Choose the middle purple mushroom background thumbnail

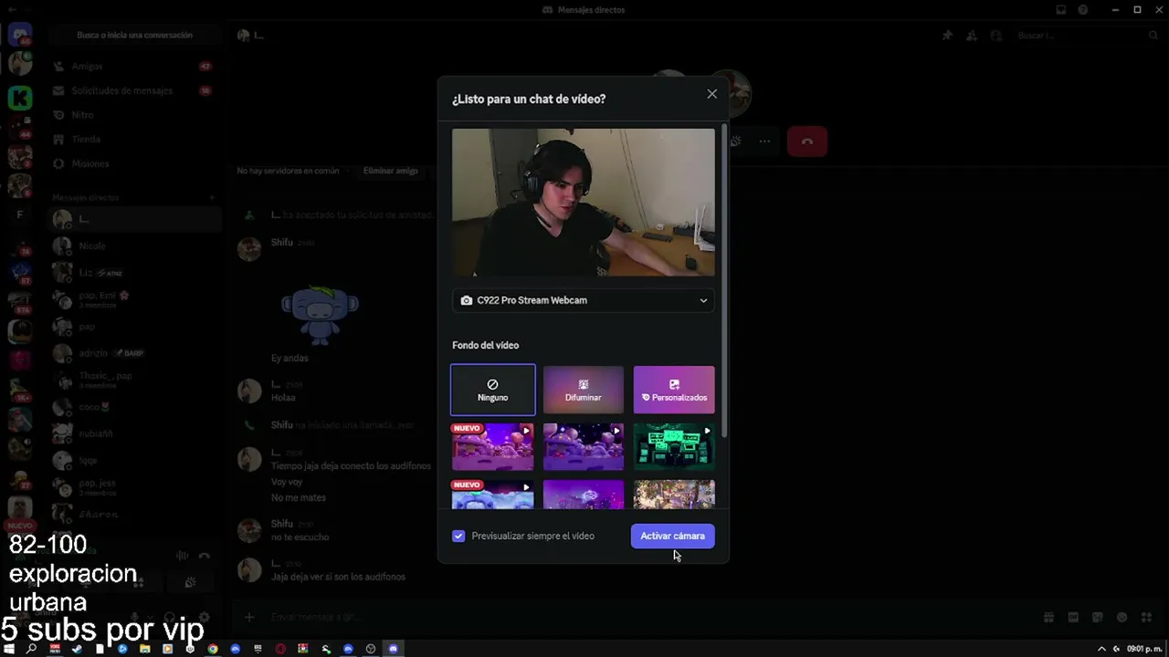584,446
